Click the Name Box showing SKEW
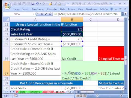The height and width of the screenshot is (98, 131). coord(17,14)
